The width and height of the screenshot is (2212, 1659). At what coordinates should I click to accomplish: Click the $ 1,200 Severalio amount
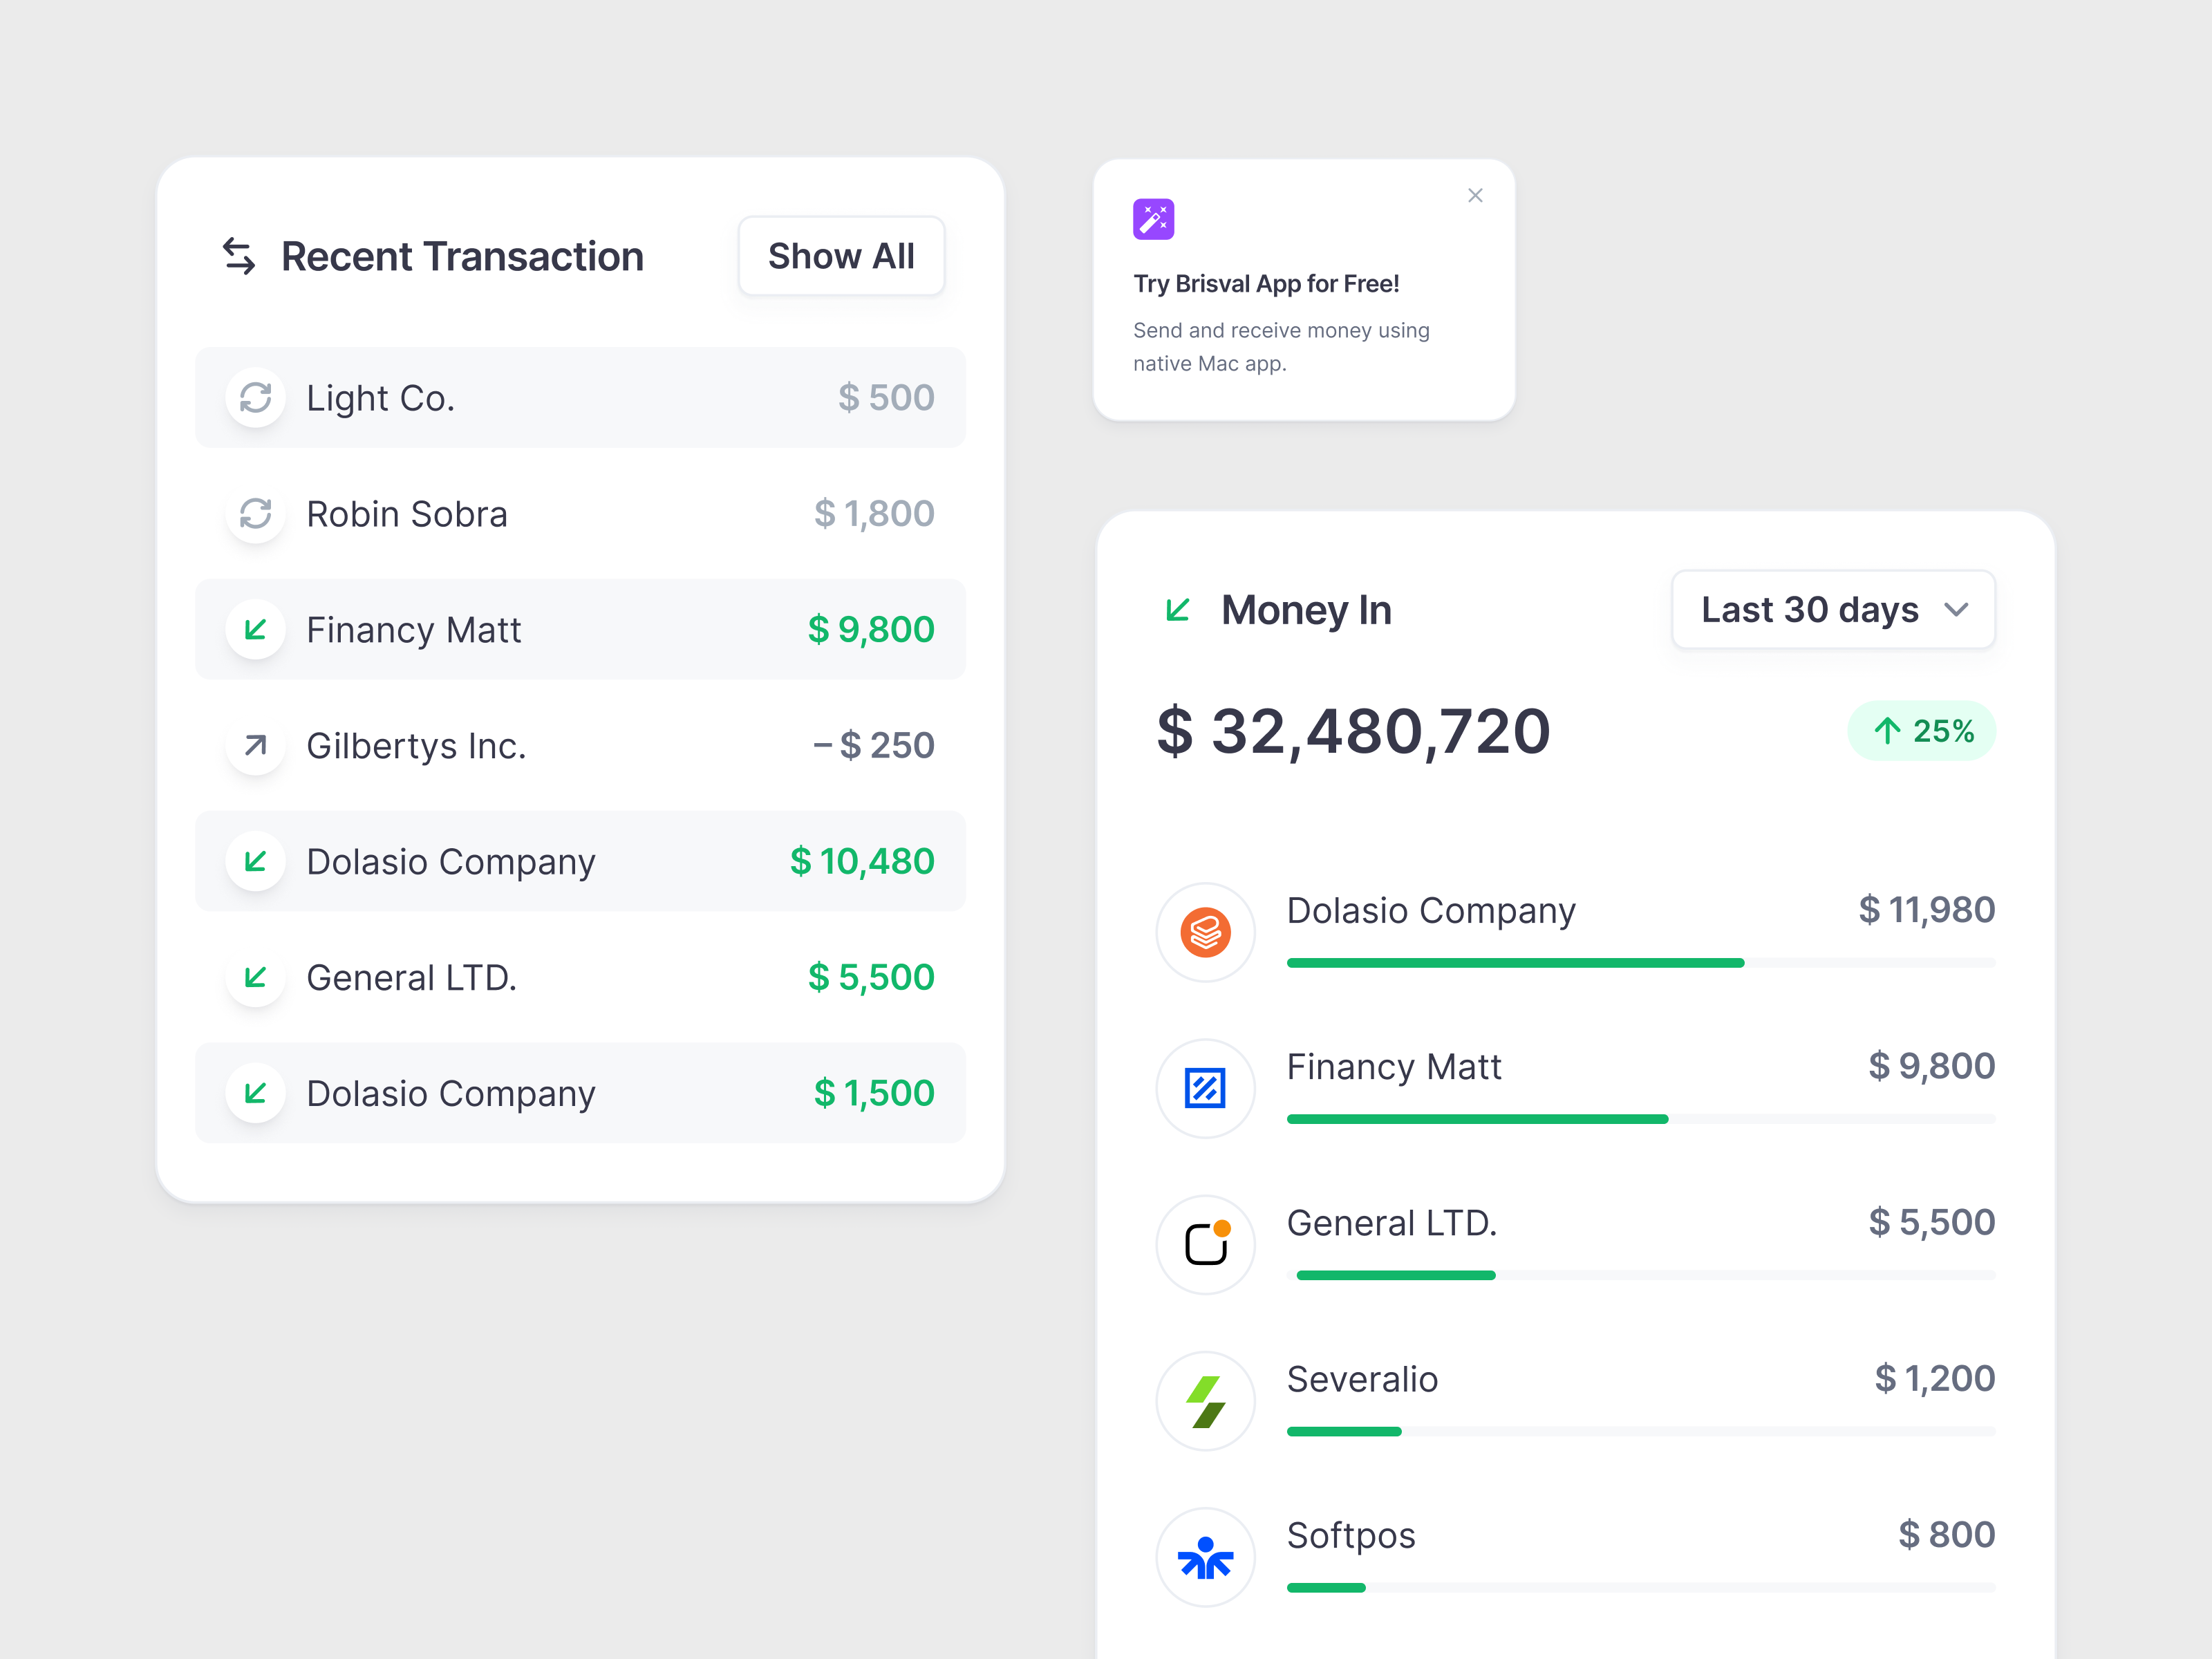[x=1934, y=1379]
